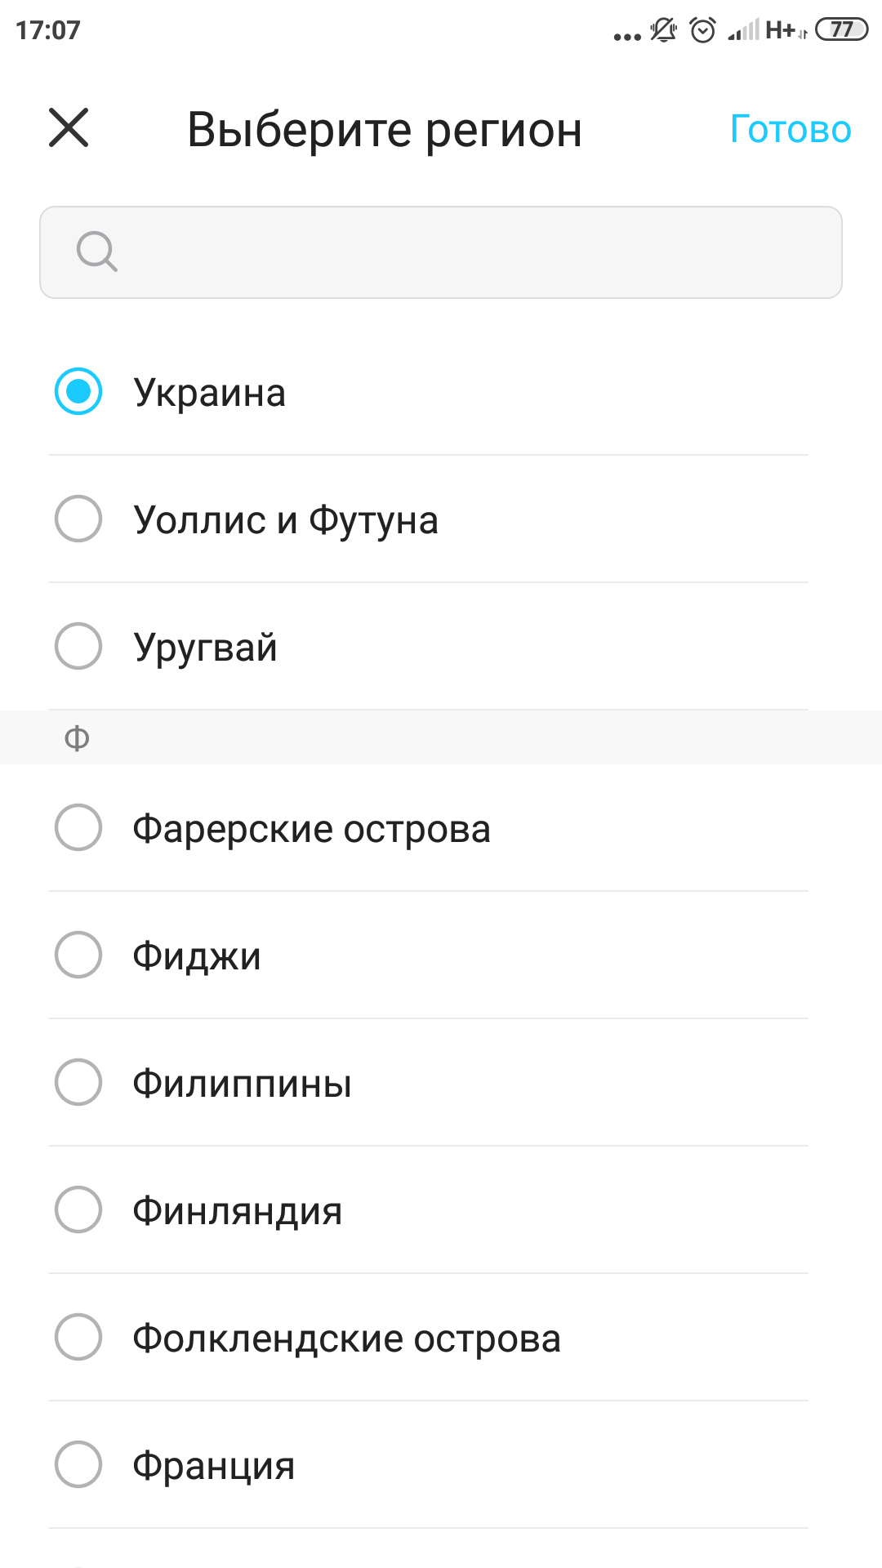The height and width of the screenshot is (1568, 882).
Task: Tap the search magnifier icon
Action: pyautogui.click(x=96, y=252)
